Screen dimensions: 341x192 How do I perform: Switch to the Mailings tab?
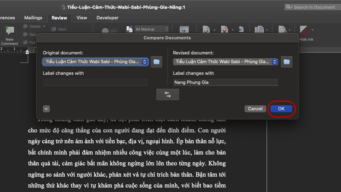33,18
